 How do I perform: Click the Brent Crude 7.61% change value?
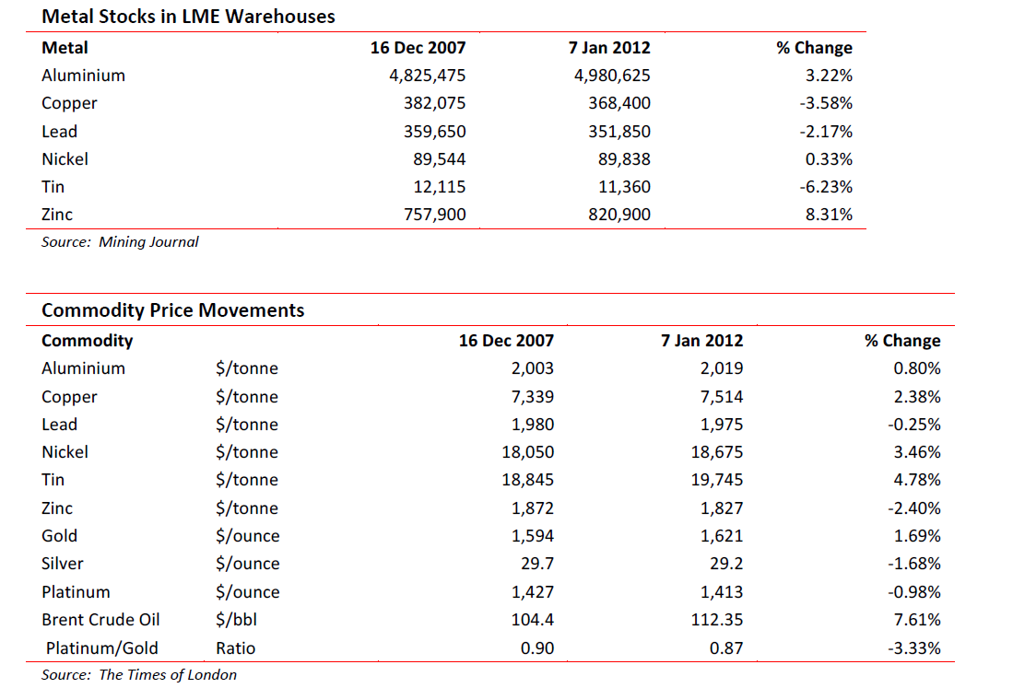point(916,620)
